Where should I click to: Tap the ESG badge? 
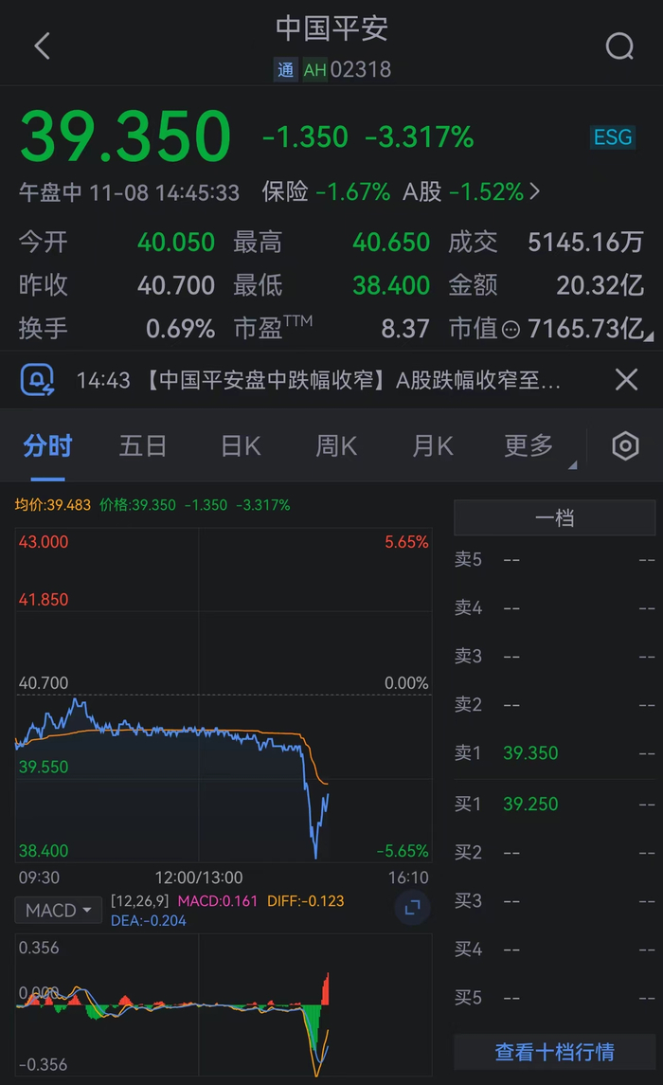tap(613, 137)
